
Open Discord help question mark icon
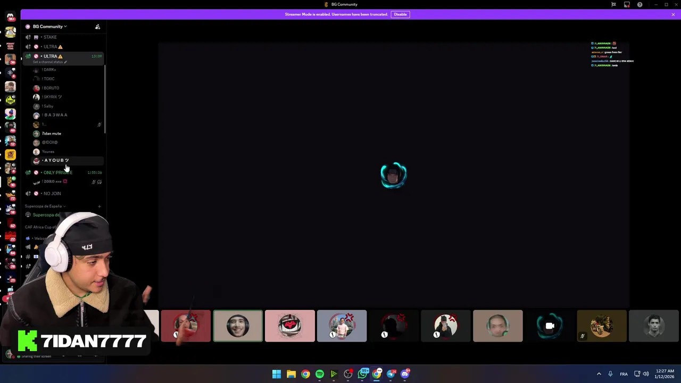click(x=640, y=5)
